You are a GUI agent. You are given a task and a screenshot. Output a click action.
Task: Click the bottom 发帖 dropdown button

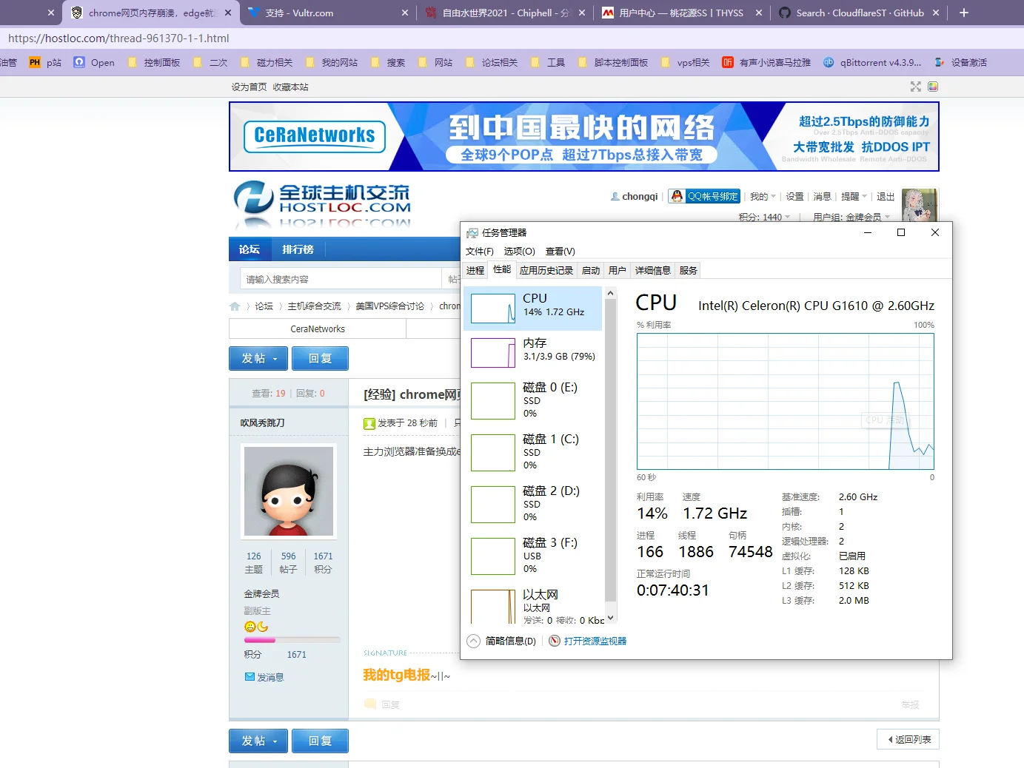pyautogui.click(x=258, y=741)
